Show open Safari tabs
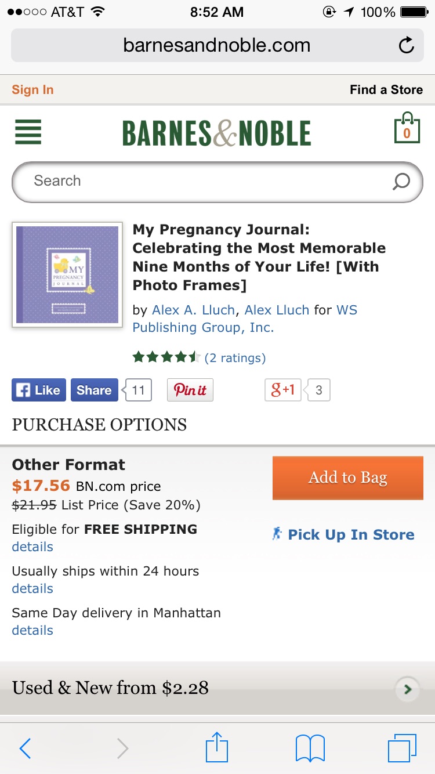Image resolution: width=435 pixels, height=774 pixels. click(x=402, y=748)
